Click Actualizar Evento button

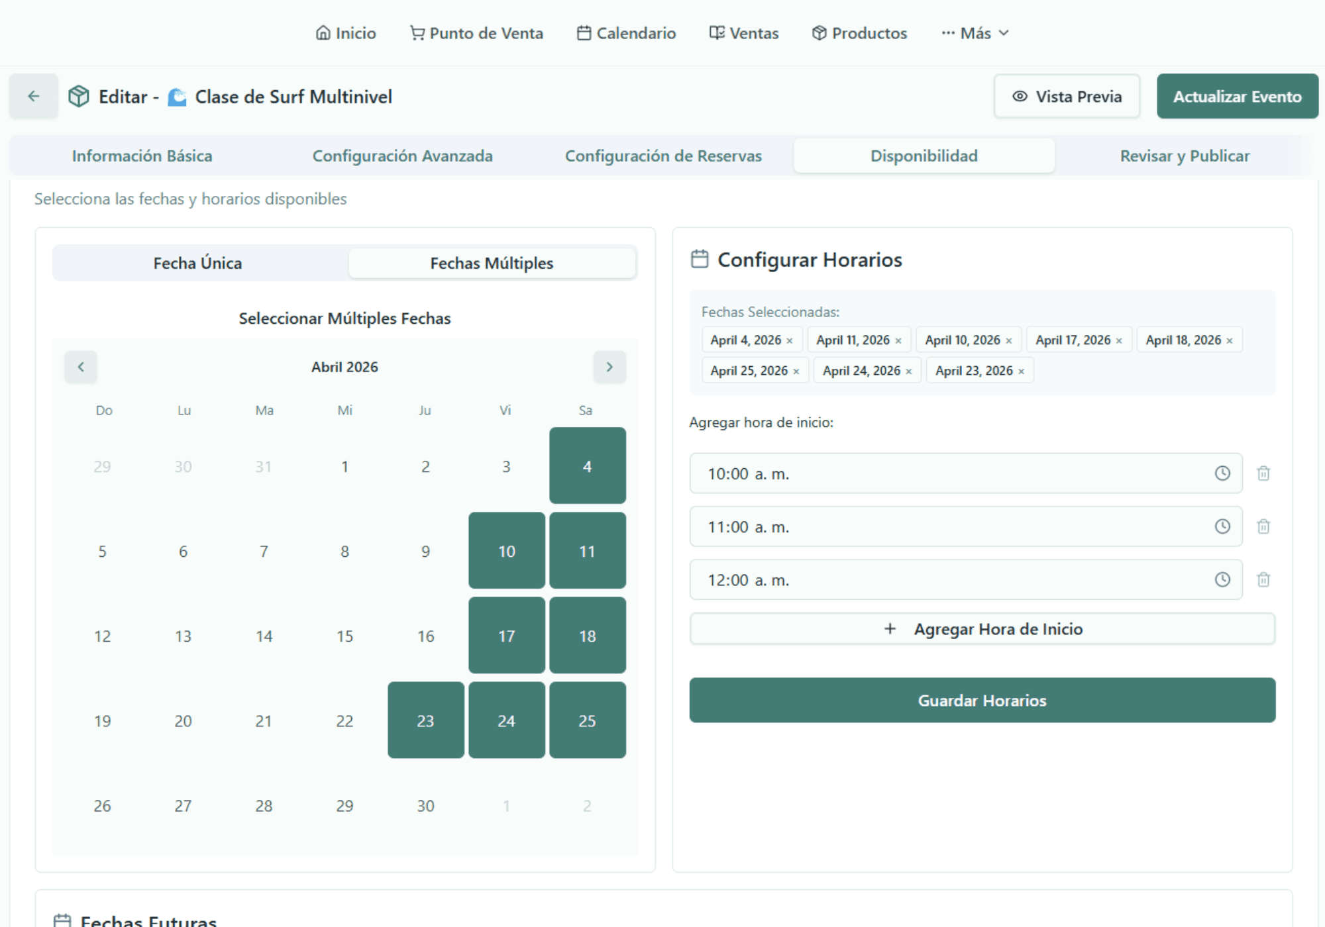pos(1237,97)
